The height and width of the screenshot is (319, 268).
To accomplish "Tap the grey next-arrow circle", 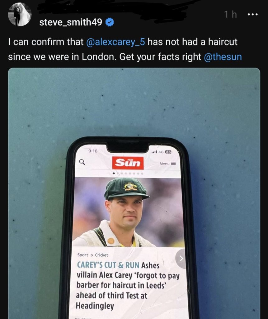I will (x=181, y=258).
